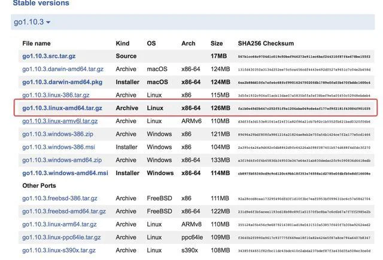The width and height of the screenshot is (383, 260).
Task: Click the Arch column header
Action: (189, 44)
